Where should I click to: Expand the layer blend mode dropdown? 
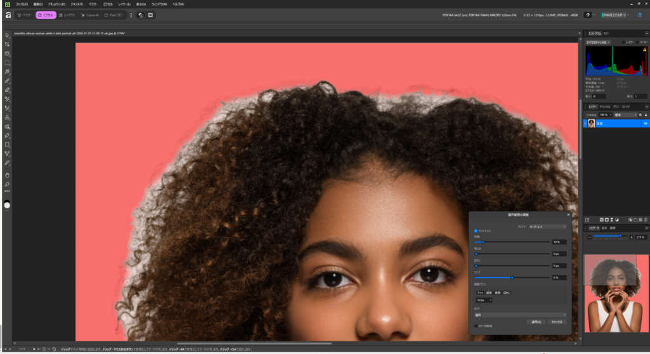pyautogui.click(x=626, y=115)
